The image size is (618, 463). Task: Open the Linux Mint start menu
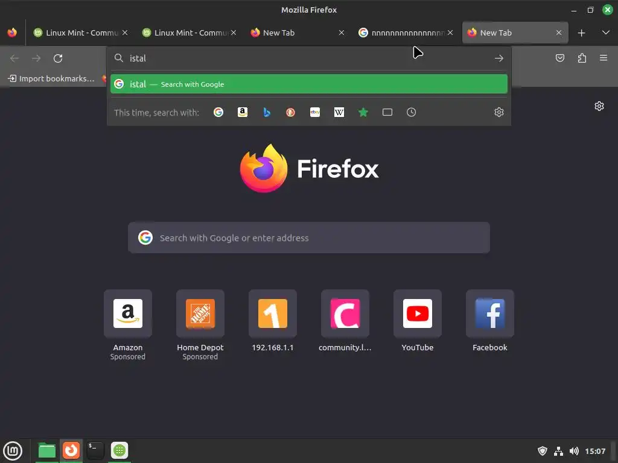pos(13,450)
